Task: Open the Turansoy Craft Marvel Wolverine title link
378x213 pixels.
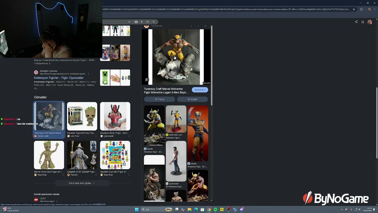Action: (166, 91)
